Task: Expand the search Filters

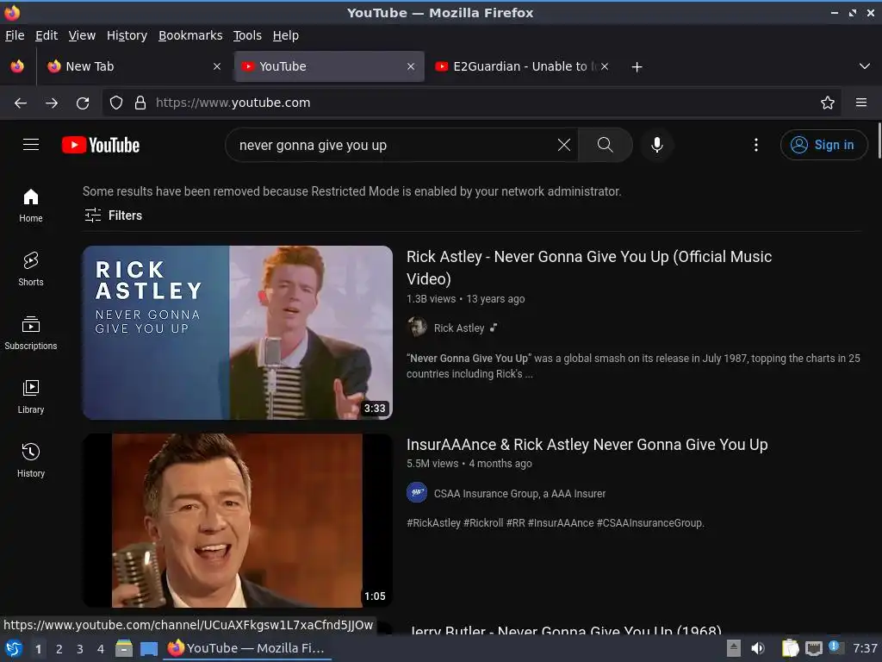Action: point(113,215)
